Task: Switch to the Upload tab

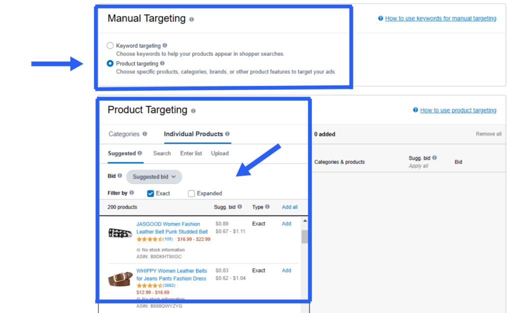Action: click(x=219, y=153)
